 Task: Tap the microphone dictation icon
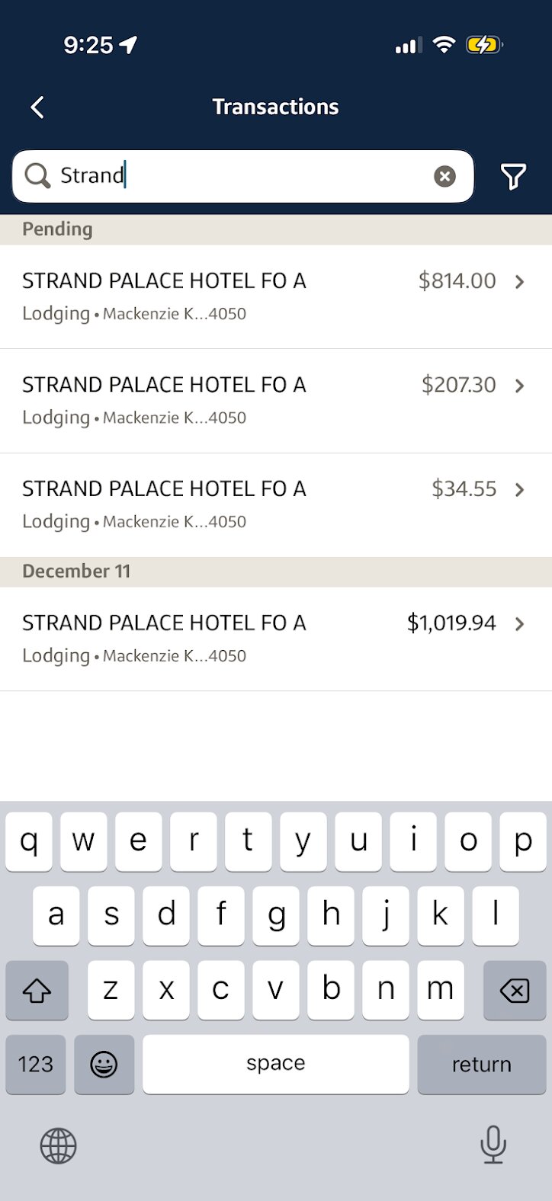(493, 1145)
